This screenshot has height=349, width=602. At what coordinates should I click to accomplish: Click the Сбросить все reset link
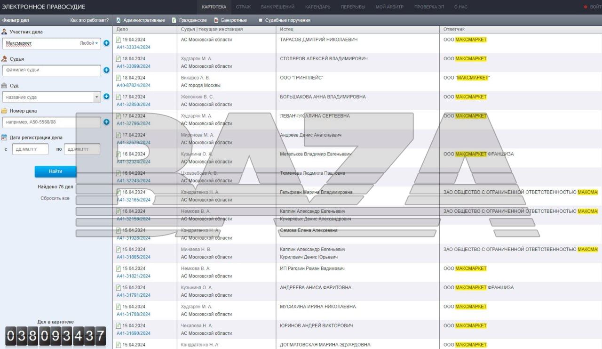pyautogui.click(x=55, y=198)
